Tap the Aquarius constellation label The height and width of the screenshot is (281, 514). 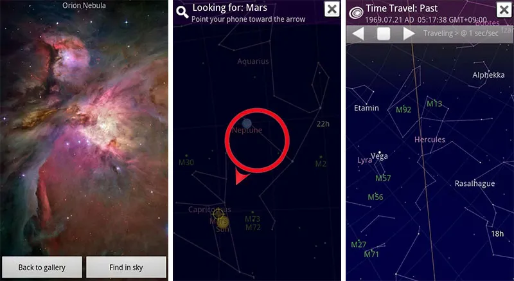point(253,61)
